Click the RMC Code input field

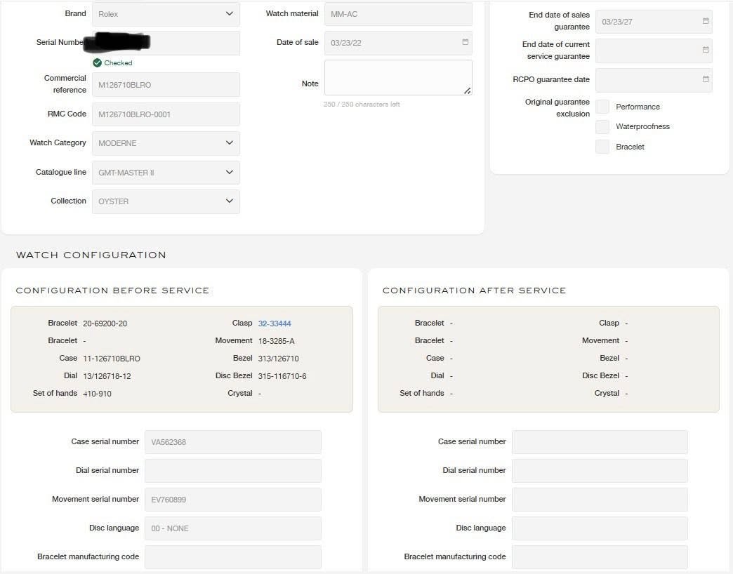coord(166,114)
